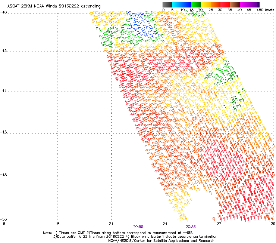Click the '27' longitude axis label
The image size is (276, 243).
[219, 224]
